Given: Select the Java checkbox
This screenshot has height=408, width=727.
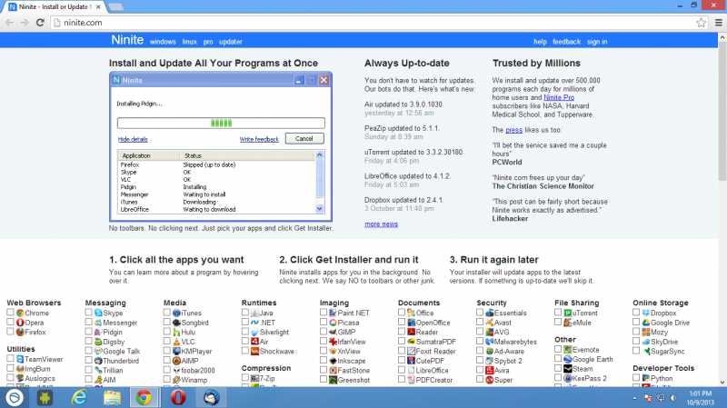Looking at the screenshot, I should click(x=245, y=313).
